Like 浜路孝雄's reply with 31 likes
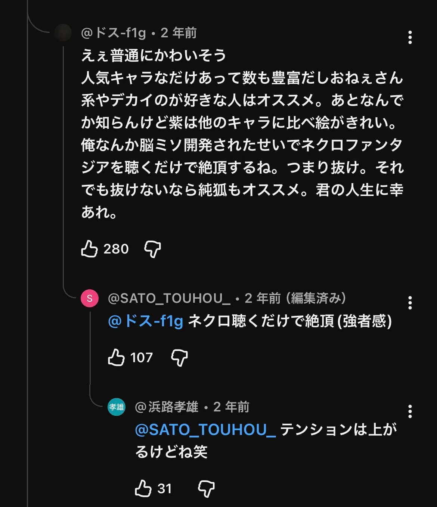The height and width of the screenshot is (507, 437). 143,488
